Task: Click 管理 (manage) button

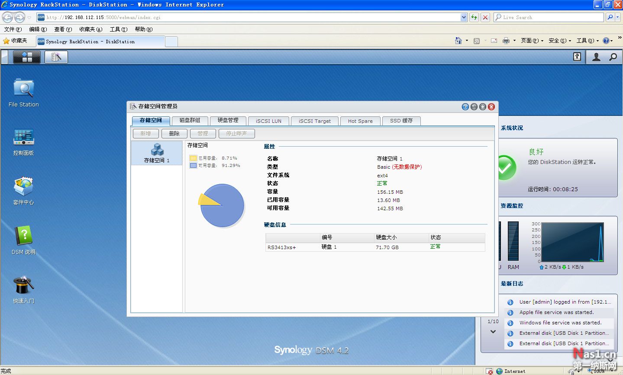Action: 203,134
